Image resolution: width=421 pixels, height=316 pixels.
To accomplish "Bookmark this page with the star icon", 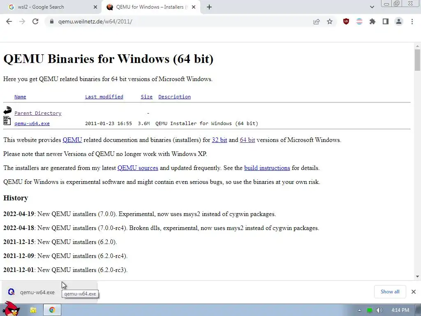I will tap(330, 21).
